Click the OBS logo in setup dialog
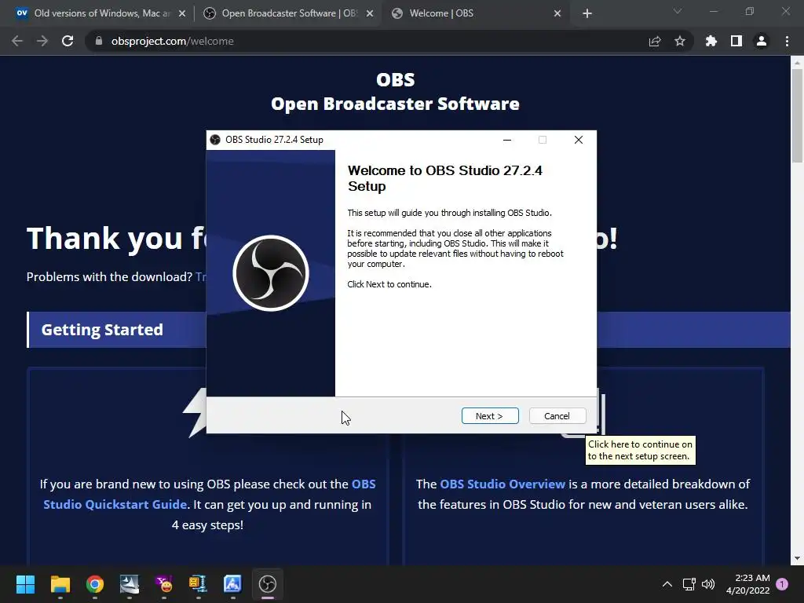 tap(271, 272)
